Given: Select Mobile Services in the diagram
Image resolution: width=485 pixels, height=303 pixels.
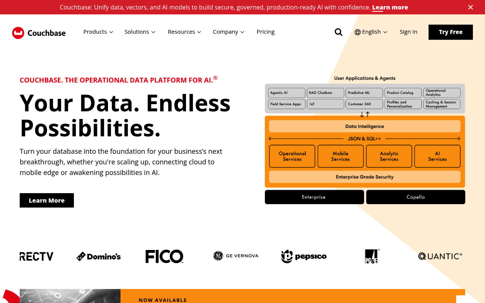Looking at the screenshot, I should coord(341,156).
